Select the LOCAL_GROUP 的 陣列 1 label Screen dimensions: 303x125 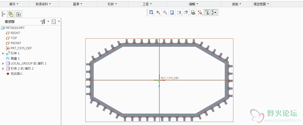(29, 63)
